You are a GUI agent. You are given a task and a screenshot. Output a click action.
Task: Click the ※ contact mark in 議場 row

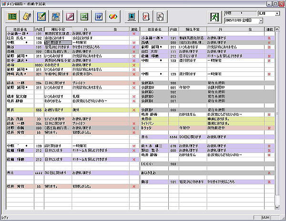[134, 65]
